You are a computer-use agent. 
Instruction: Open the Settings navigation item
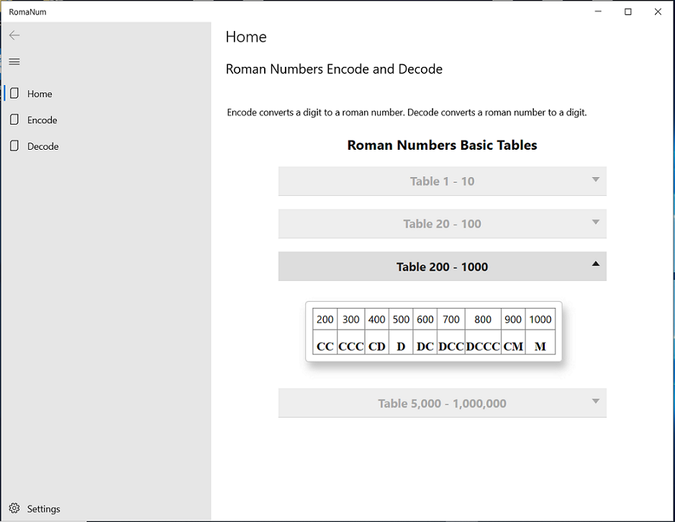point(106,508)
